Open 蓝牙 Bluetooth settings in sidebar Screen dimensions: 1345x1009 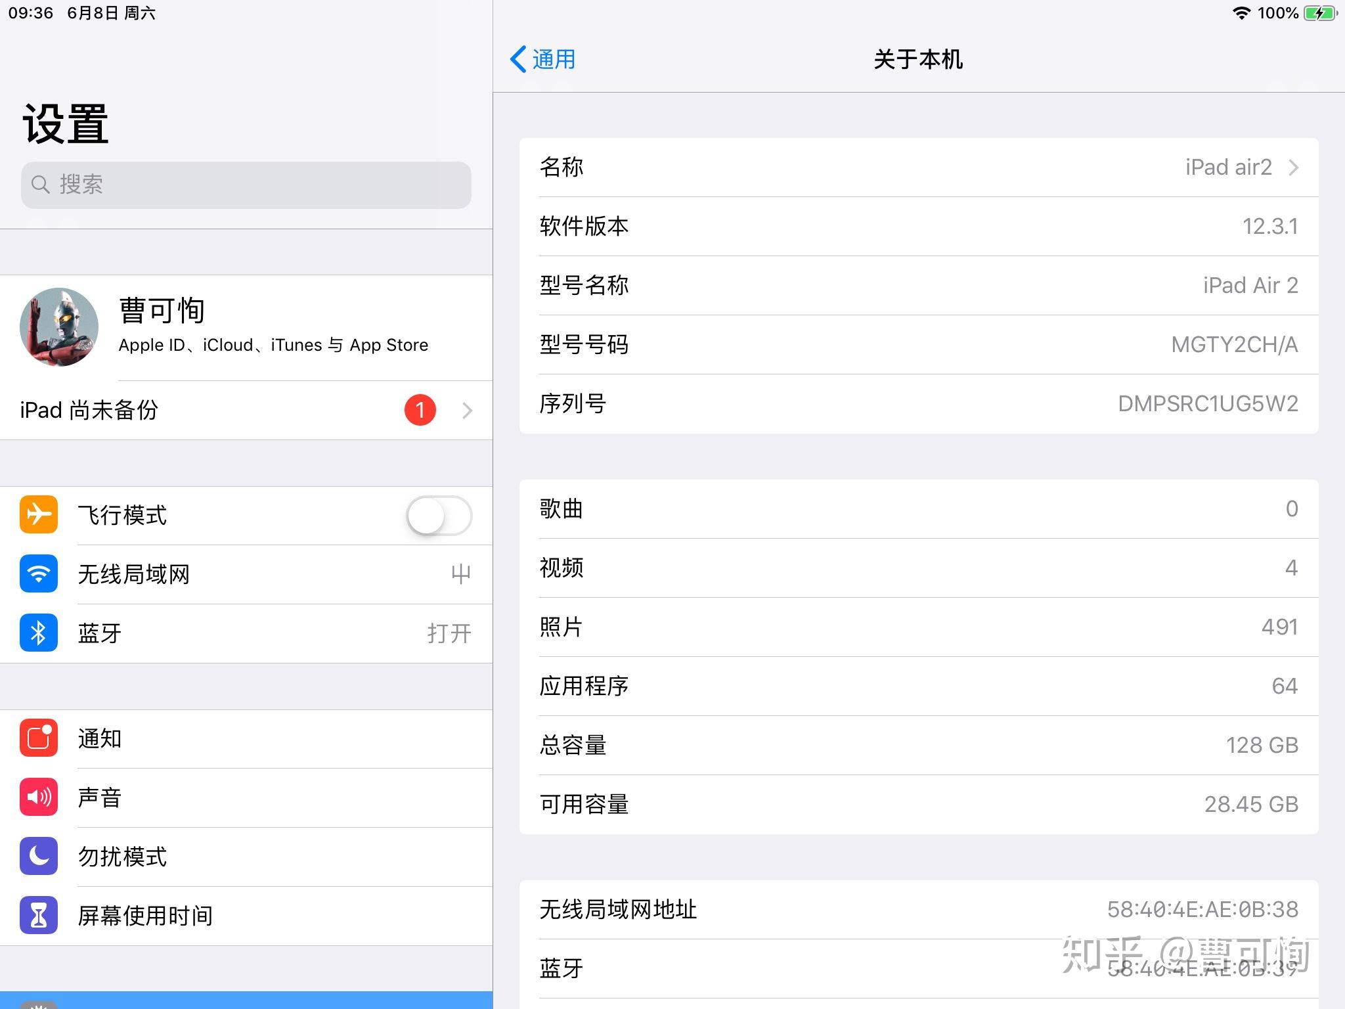(246, 633)
